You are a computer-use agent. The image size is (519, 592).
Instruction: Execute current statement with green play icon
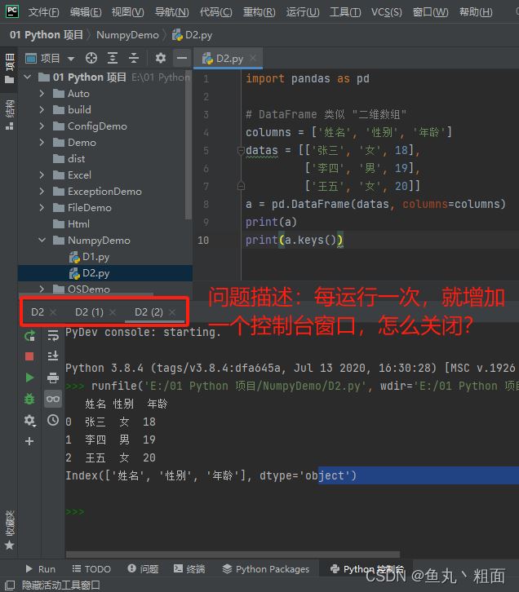[x=29, y=378]
